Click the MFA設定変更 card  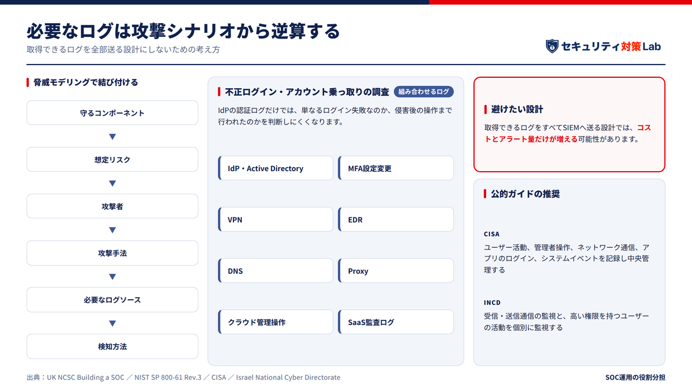[x=396, y=168]
